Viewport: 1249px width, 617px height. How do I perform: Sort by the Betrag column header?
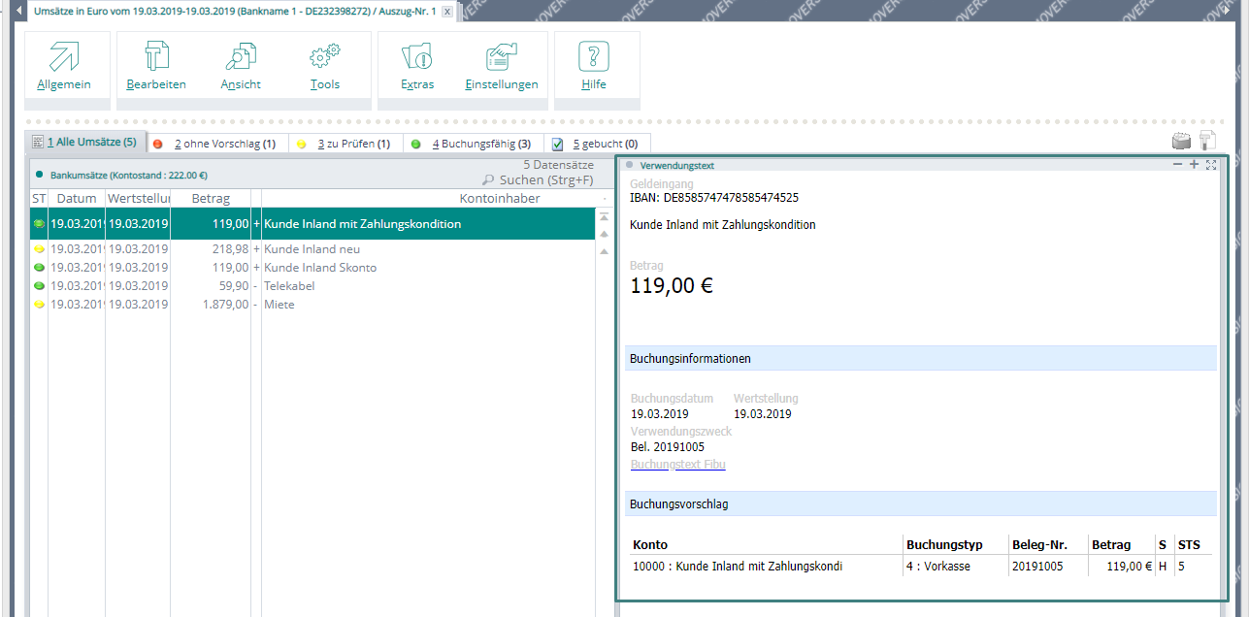(x=211, y=198)
